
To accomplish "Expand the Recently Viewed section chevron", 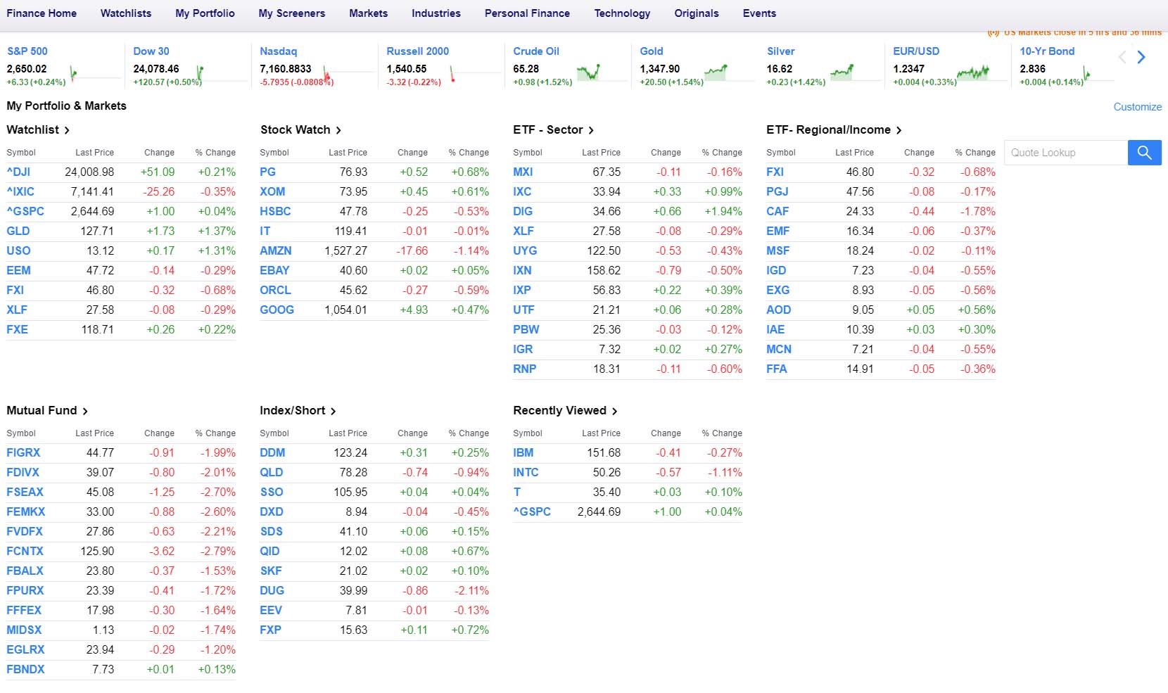I will pyautogui.click(x=615, y=410).
